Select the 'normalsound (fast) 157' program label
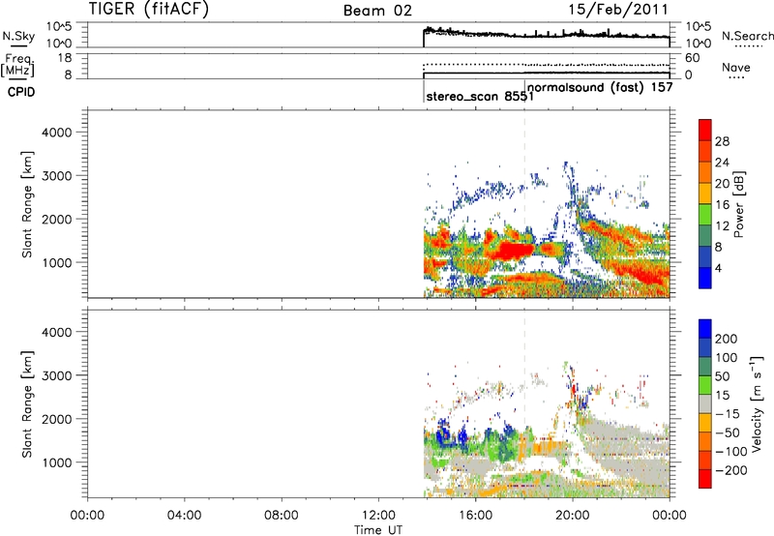The height and width of the screenshot is (536, 774). (x=600, y=87)
